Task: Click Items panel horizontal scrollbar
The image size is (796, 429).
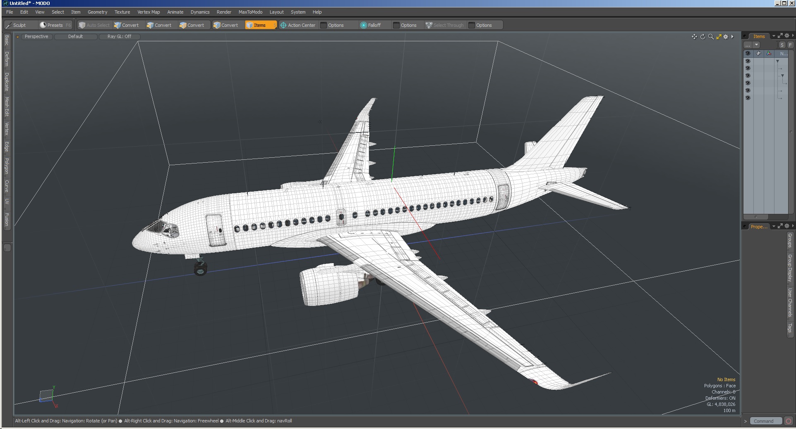Action: pyautogui.click(x=756, y=217)
